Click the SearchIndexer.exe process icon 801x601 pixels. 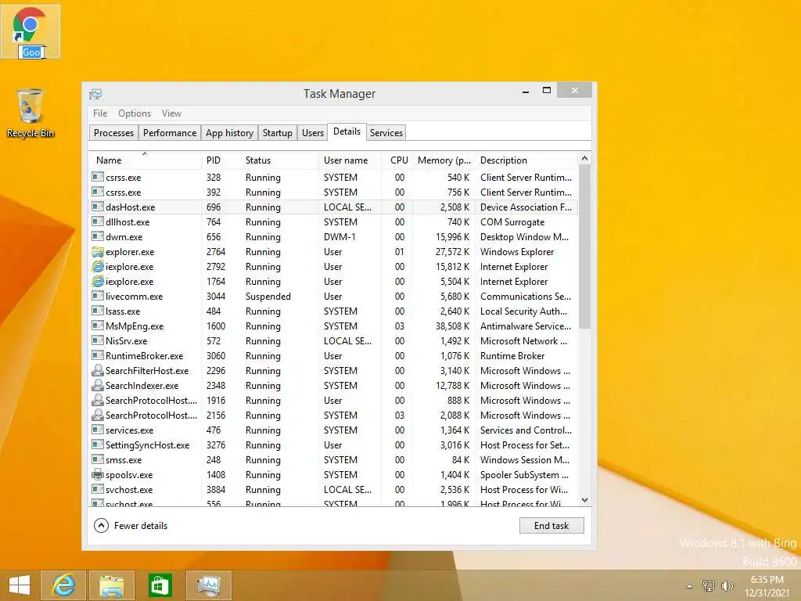98,385
